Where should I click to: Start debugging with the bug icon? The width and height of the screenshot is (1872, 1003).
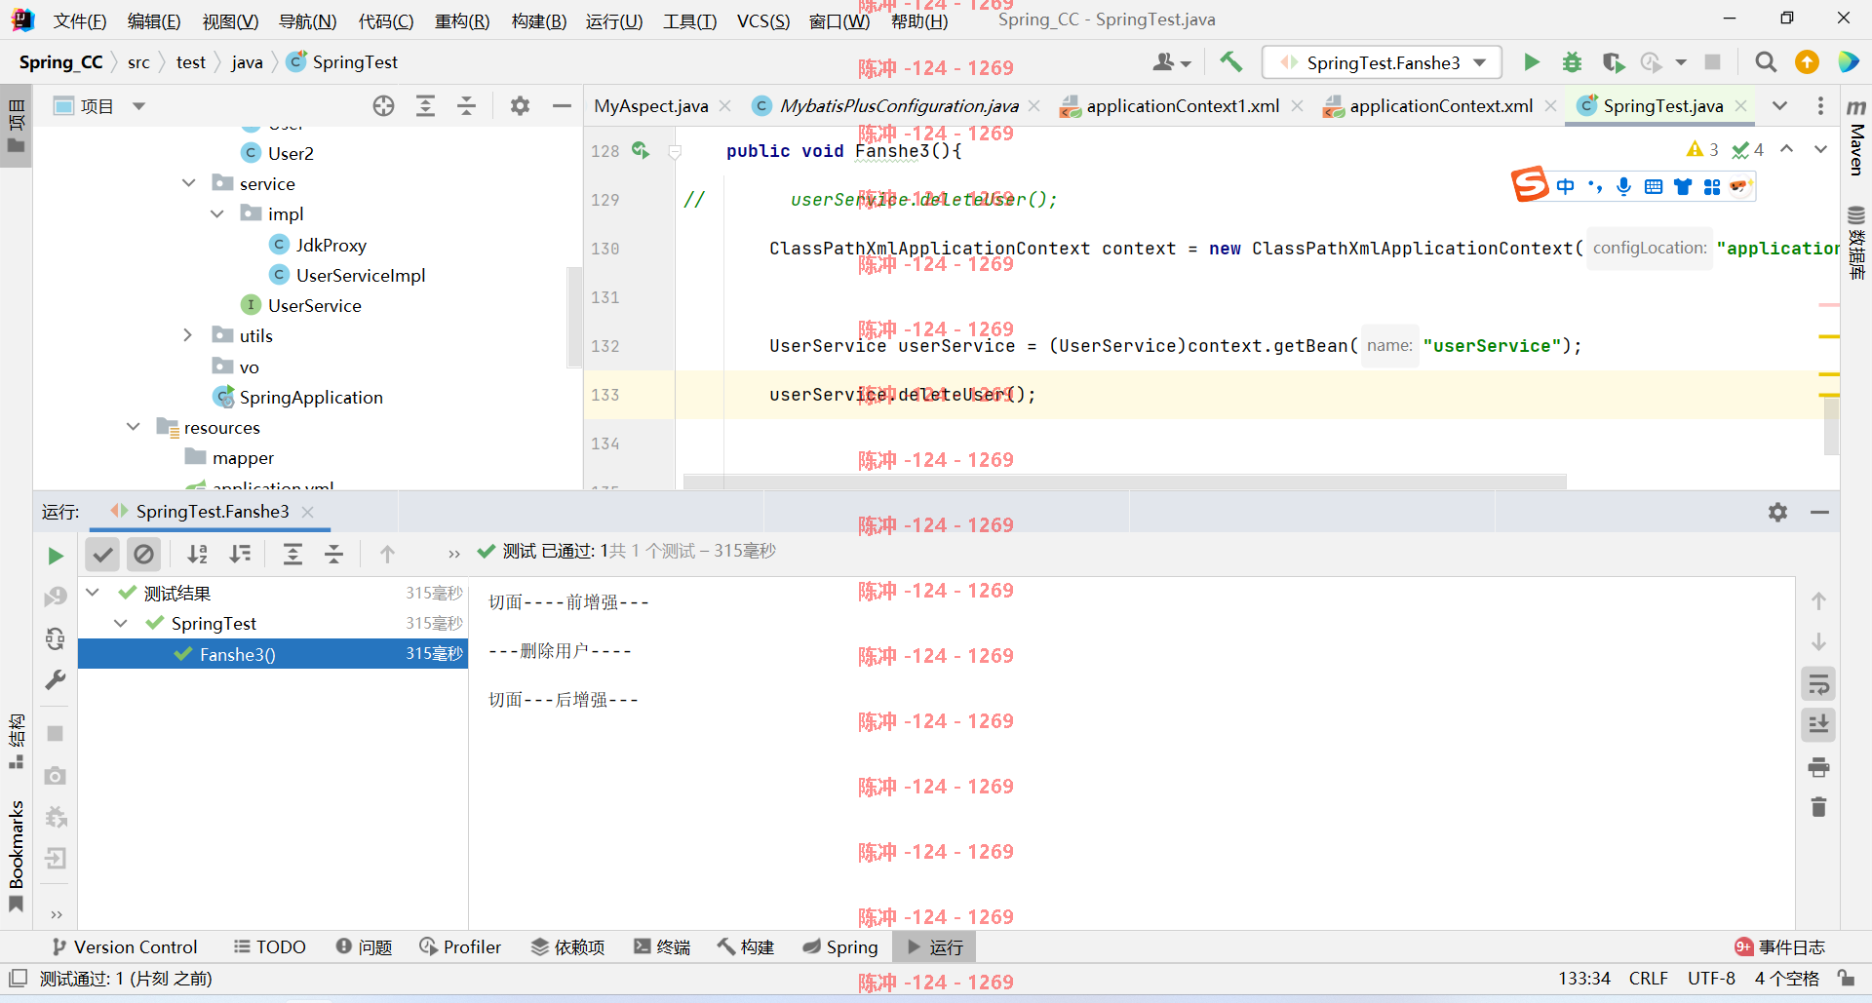pyautogui.click(x=1572, y=62)
